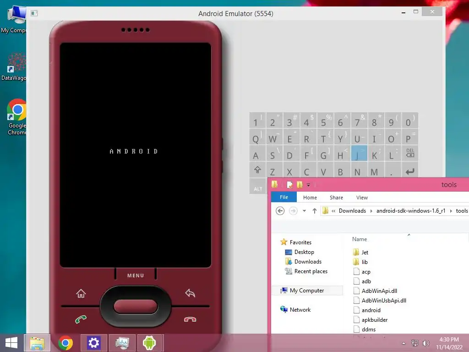Expand hidden path chevrons at address start
The width and height of the screenshot is (469, 352).
coord(333,211)
